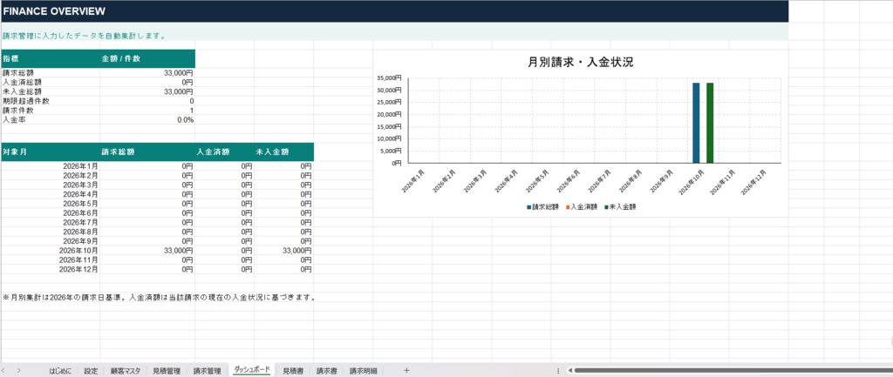The width and height of the screenshot is (893, 377).
Task: Go to the 顧客マスタ sheet tab
Action: tap(126, 371)
